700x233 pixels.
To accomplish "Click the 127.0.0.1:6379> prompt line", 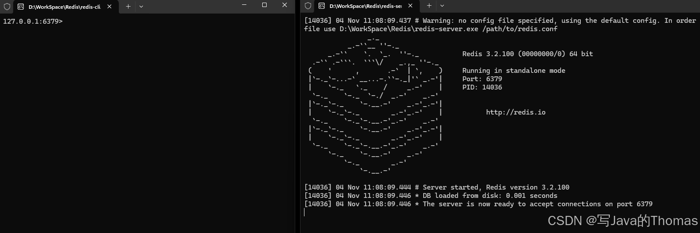I will (x=33, y=22).
